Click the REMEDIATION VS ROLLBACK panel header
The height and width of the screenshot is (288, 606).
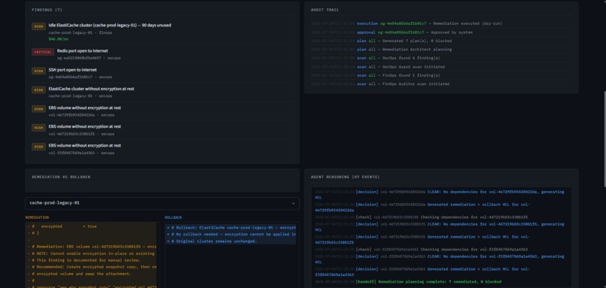pos(61,177)
